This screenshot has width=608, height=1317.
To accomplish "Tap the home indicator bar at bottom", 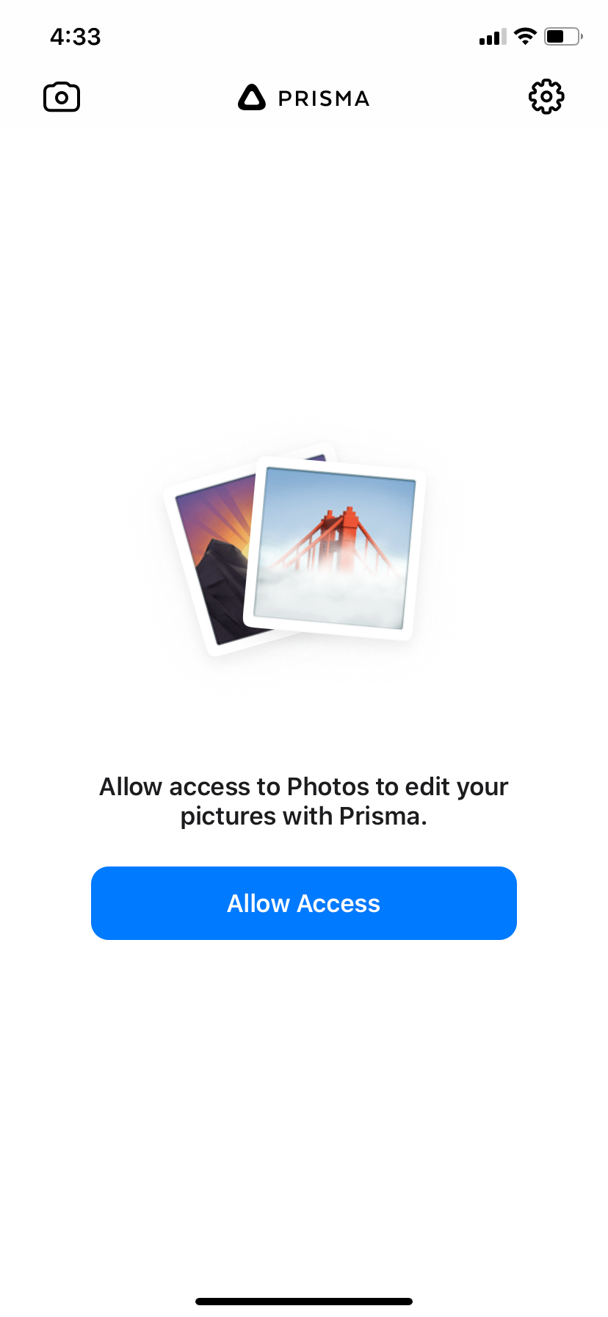I will pos(304,1301).
